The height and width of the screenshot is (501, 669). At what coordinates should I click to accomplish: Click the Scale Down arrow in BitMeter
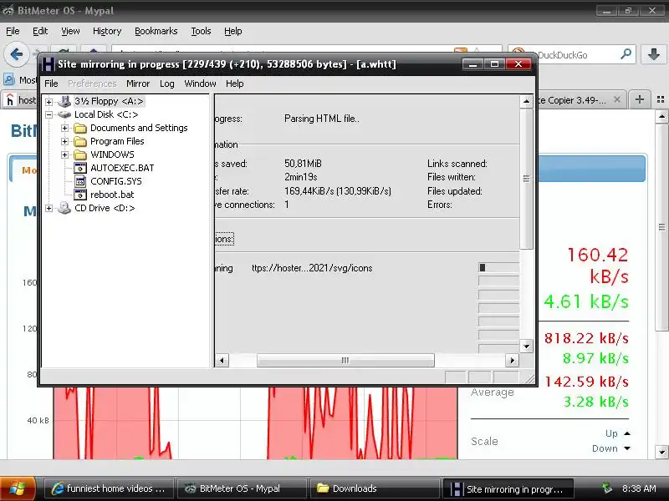pyautogui.click(x=627, y=448)
